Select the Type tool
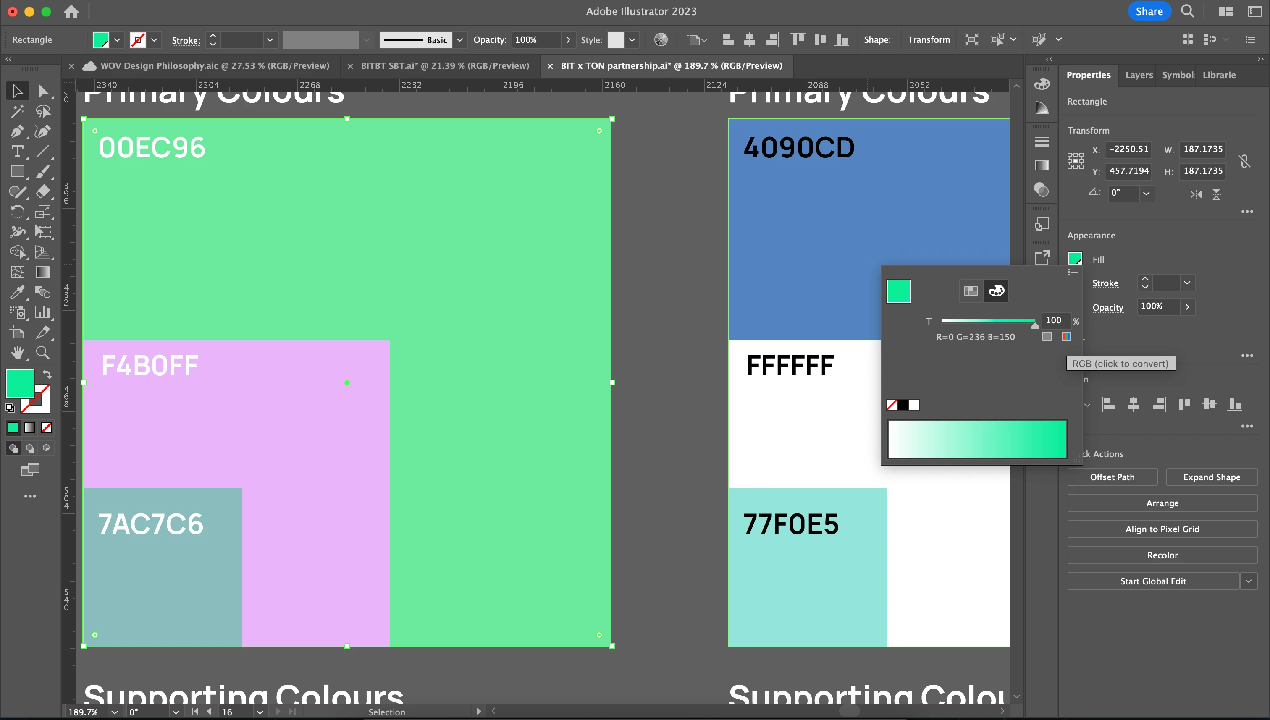 (x=17, y=151)
